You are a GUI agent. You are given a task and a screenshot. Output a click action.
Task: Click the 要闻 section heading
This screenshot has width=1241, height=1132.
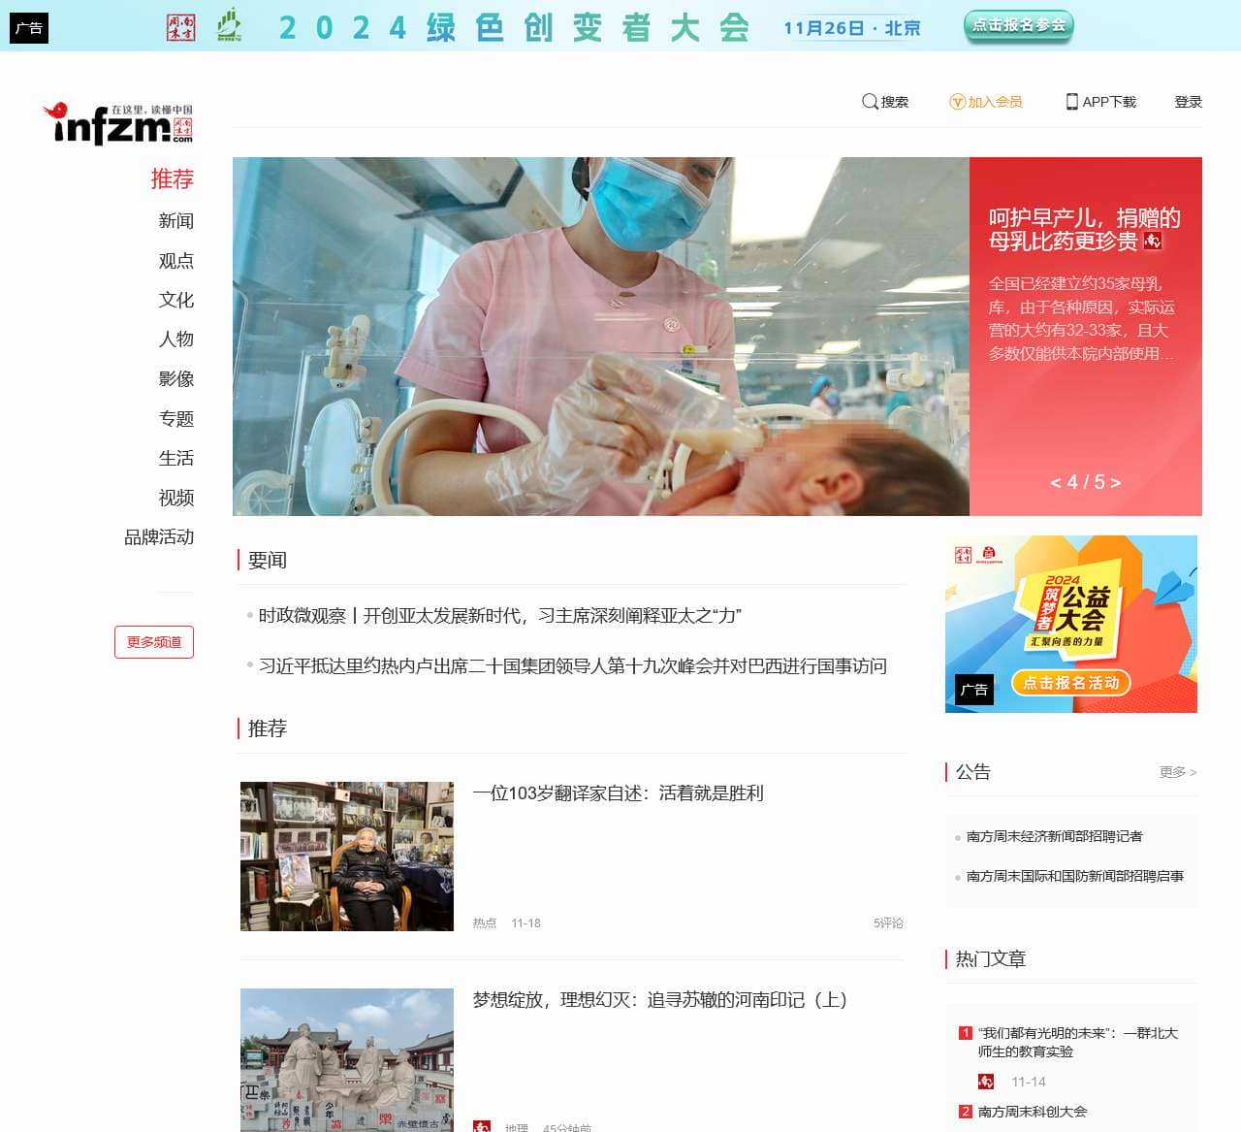tap(268, 560)
